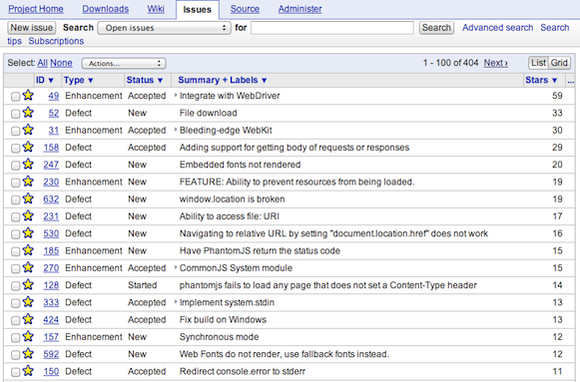Star issue 31 Bleeding-edge WebKit
Image resolution: width=580 pixels, height=382 pixels.
tap(28, 130)
